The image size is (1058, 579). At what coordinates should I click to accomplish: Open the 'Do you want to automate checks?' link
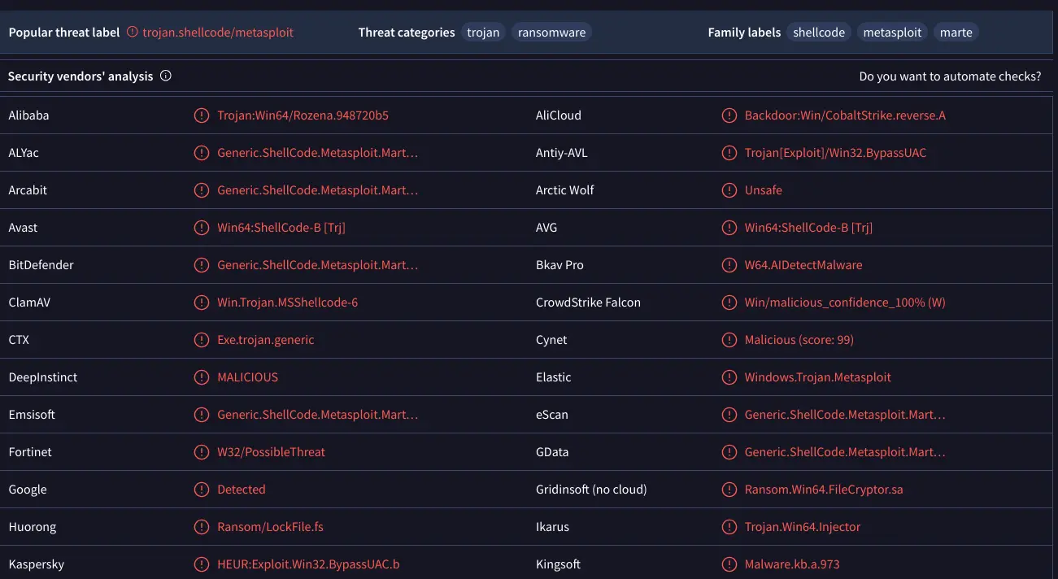pos(950,76)
